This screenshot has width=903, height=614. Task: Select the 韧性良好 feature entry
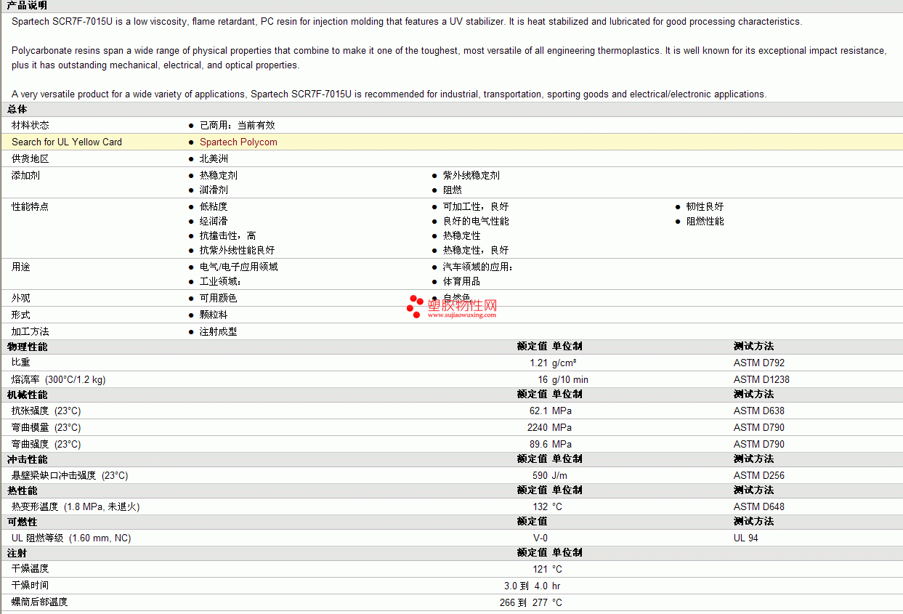(x=705, y=207)
